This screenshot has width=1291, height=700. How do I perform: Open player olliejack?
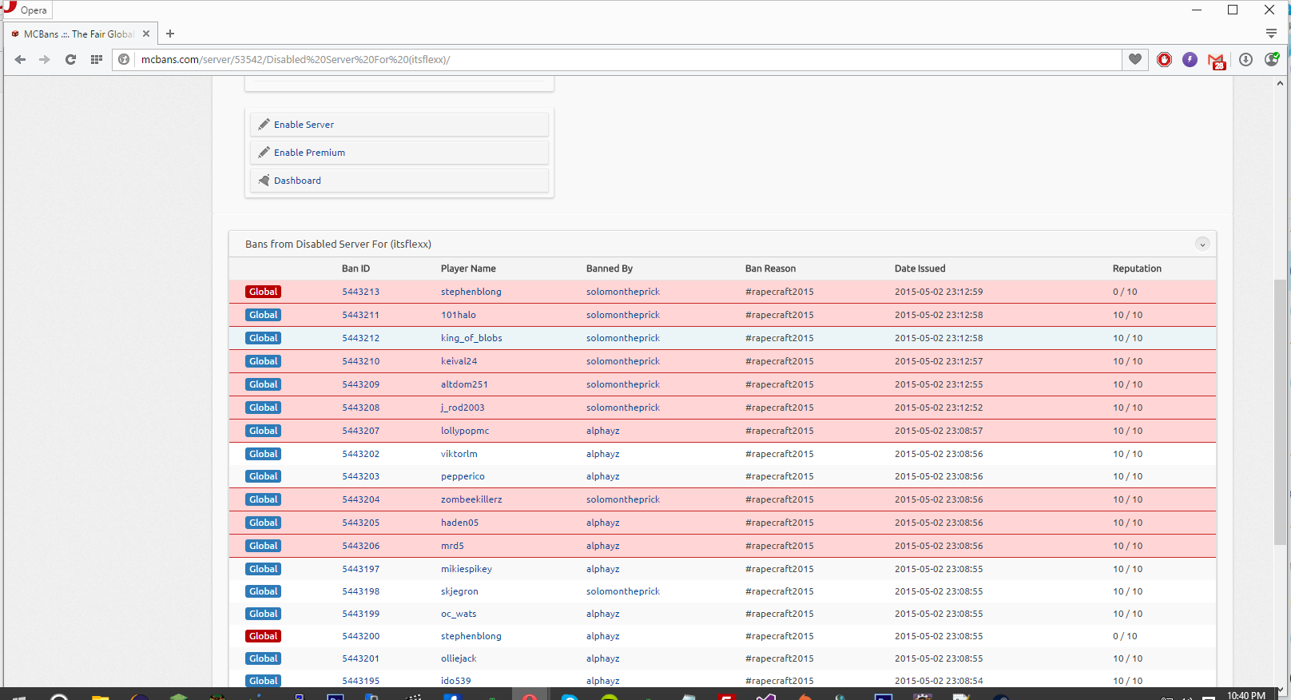(x=459, y=658)
